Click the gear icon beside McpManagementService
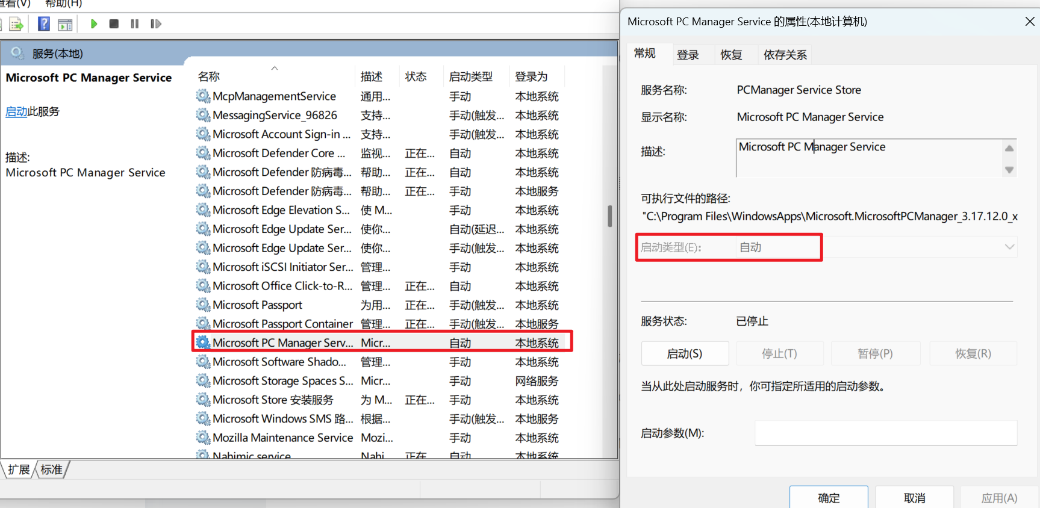1040x508 pixels. pyautogui.click(x=203, y=96)
